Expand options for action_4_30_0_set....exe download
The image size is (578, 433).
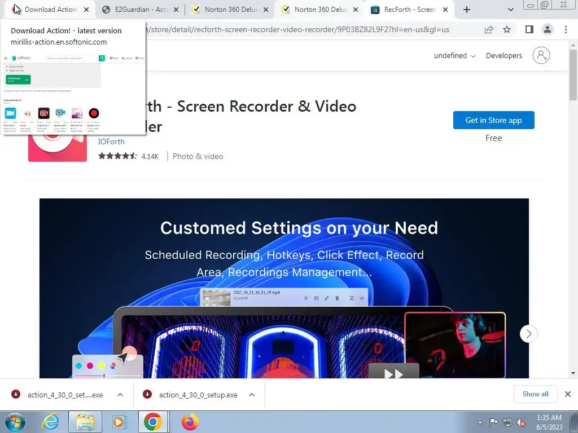click(x=120, y=395)
